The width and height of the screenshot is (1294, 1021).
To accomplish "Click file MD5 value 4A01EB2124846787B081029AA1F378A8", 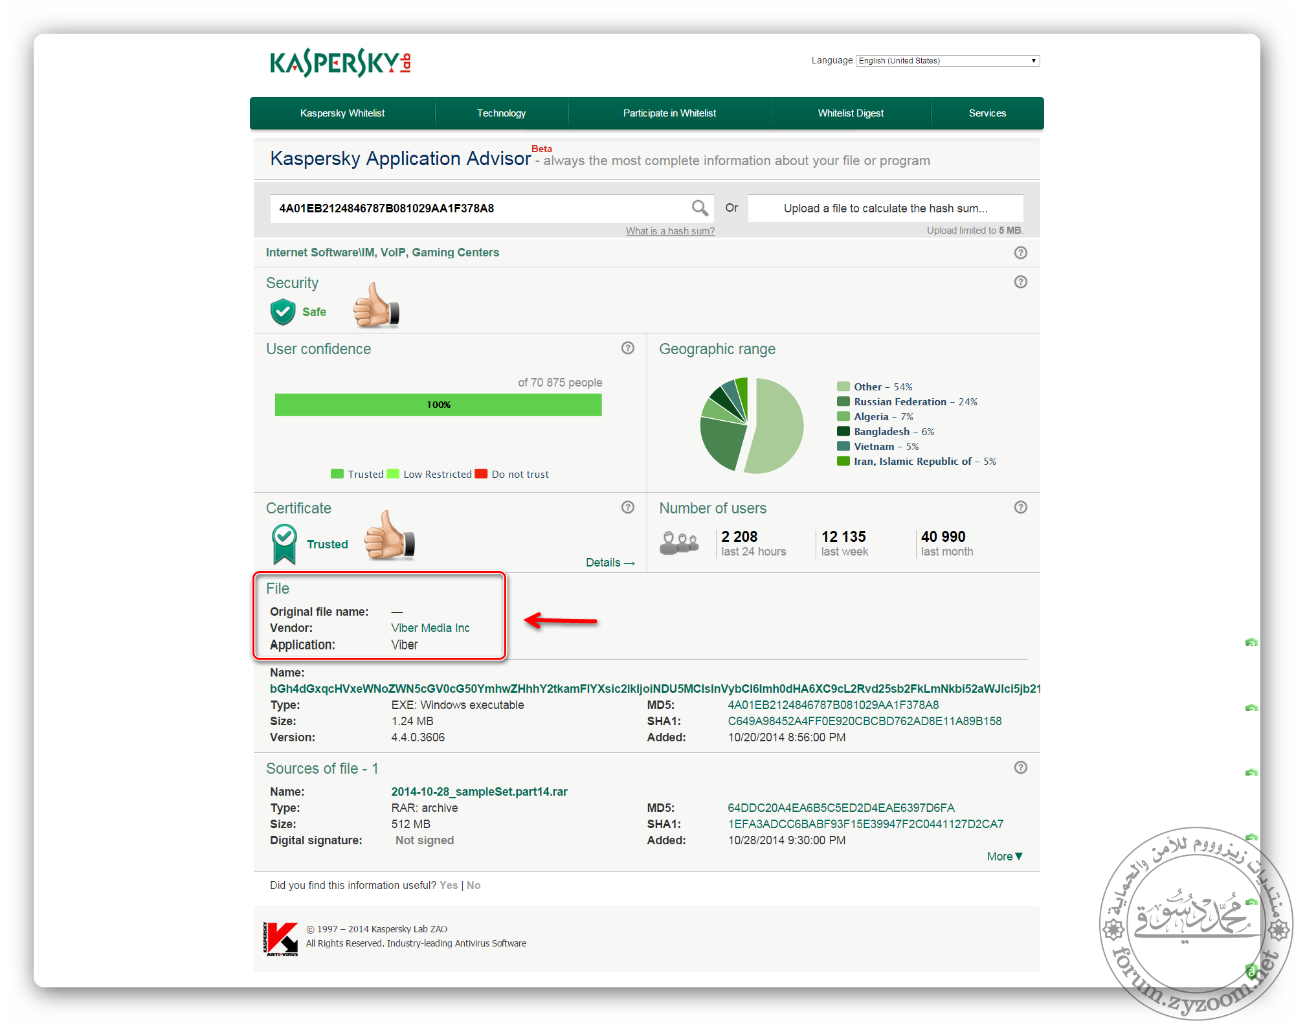I will click(x=833, y=705).
